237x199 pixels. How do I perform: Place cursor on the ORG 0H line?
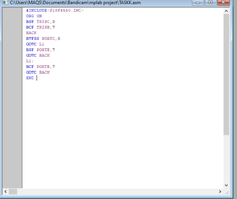point(34,16)
